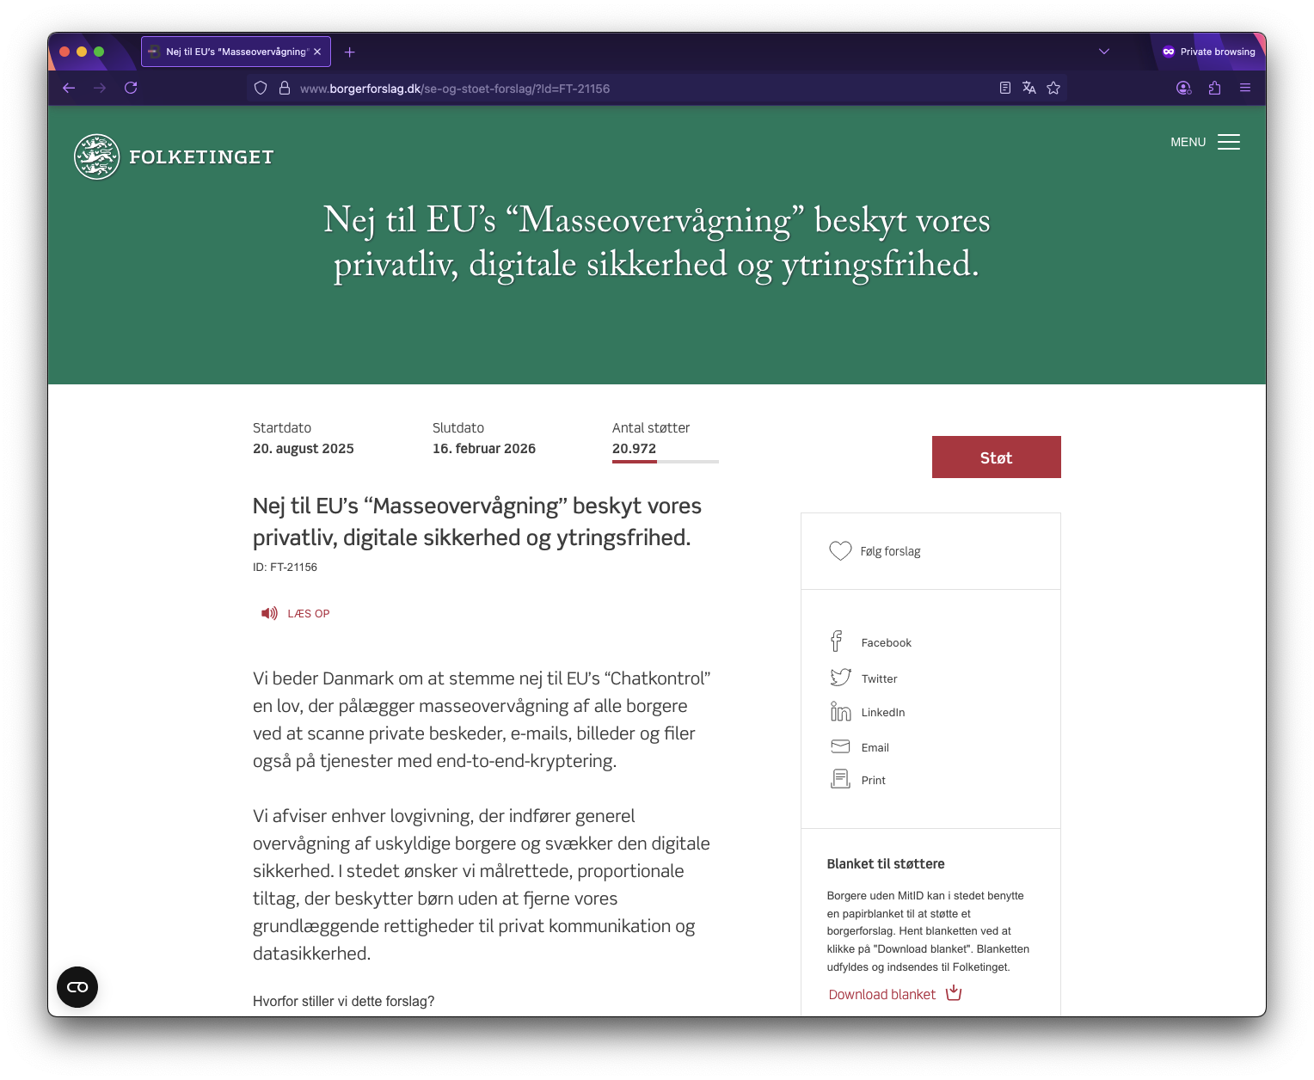Viewport: 1314px width, 1080px height.
Task: Toggle Følg forslag heart
Action: 840,551
